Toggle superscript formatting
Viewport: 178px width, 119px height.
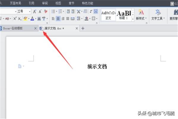pyautogui.click(x=15, y=18)
